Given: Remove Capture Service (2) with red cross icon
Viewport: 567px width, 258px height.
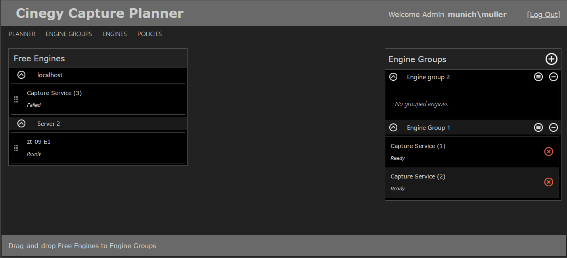Looking at the screenshot, I should point(549,182).
